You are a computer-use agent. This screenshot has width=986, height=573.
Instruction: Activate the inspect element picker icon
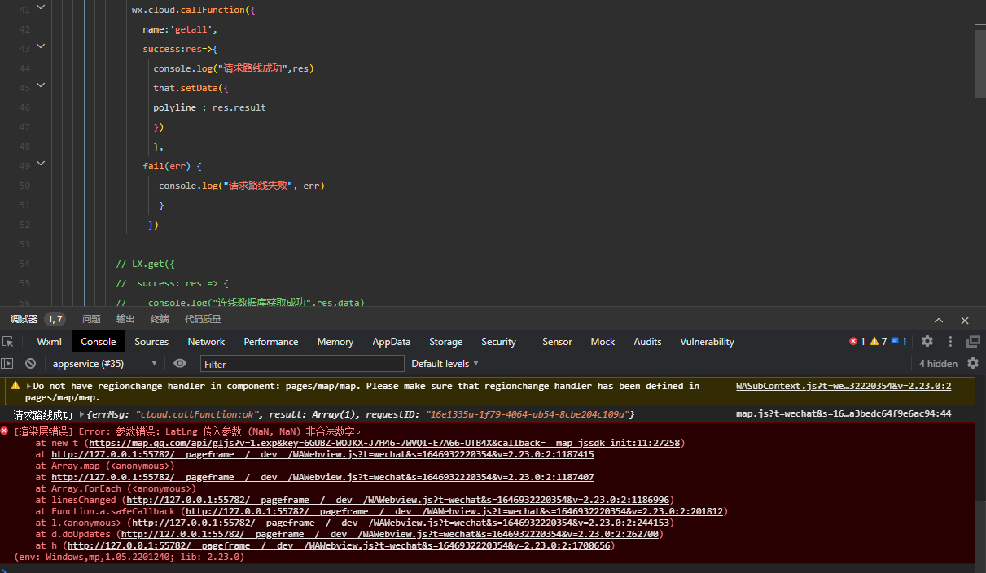click(x=8, y=342)
